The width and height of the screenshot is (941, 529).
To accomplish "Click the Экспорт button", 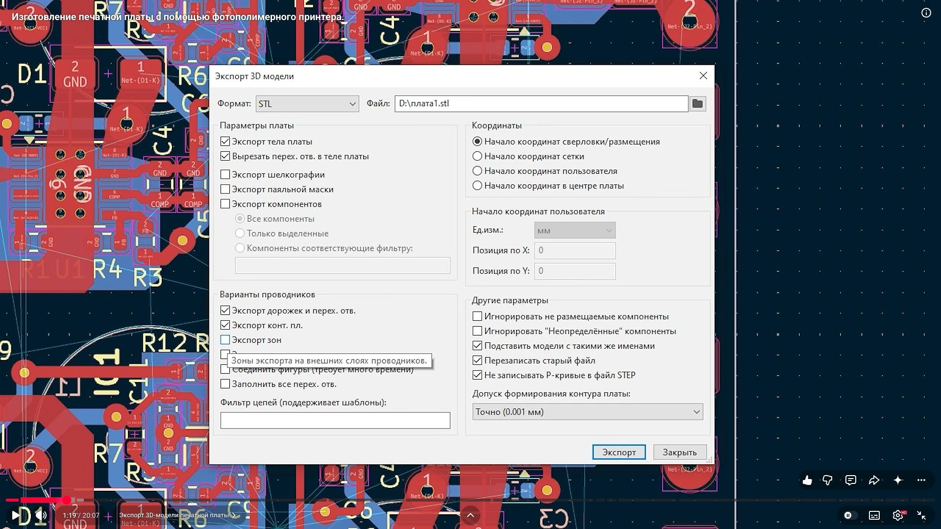I will coord(619,452).
